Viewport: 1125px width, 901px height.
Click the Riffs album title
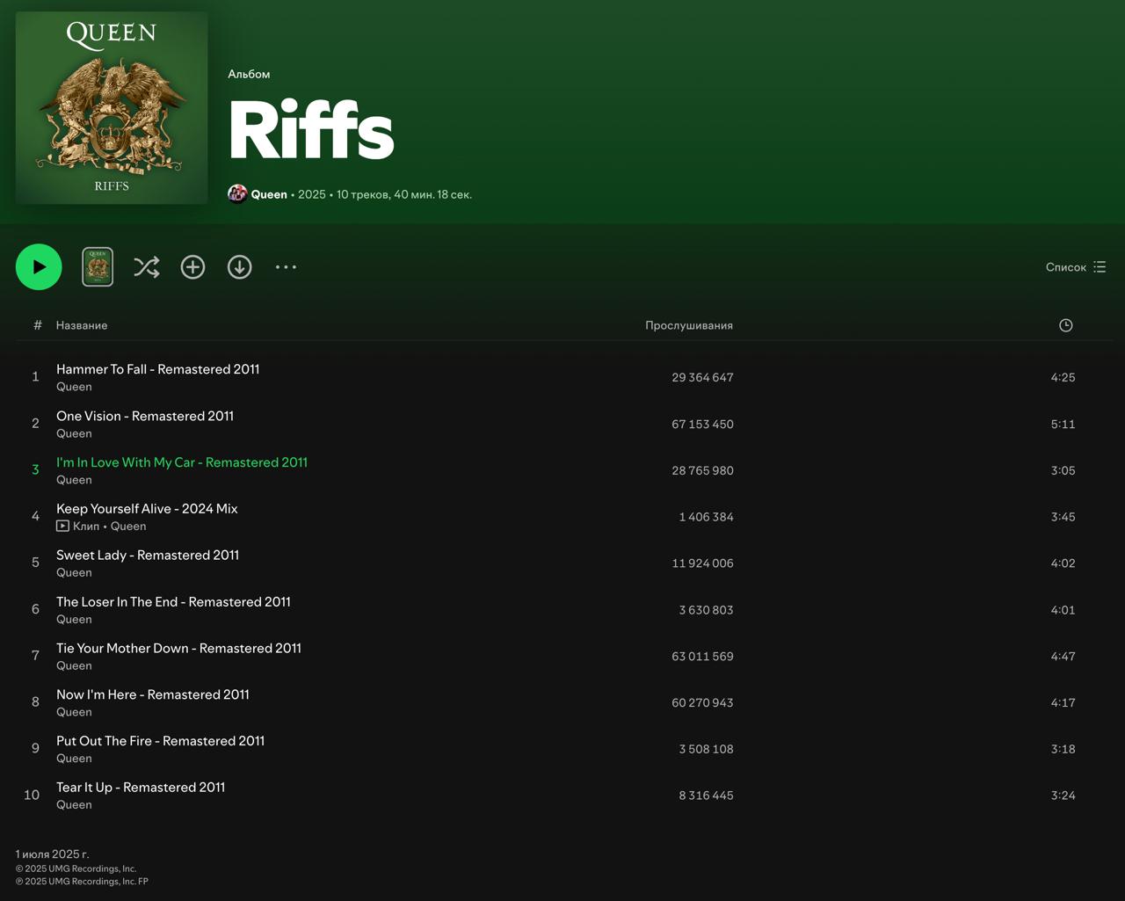311,129
